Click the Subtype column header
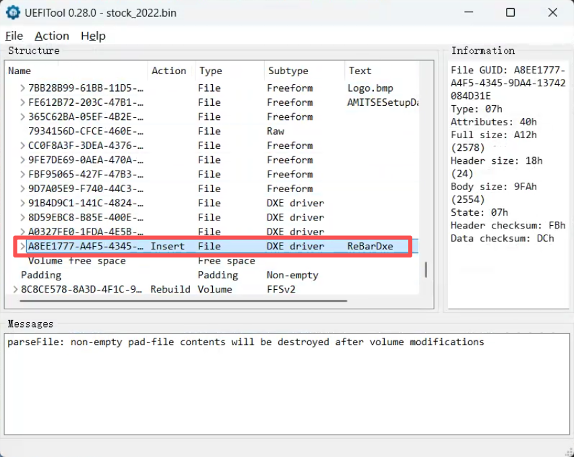The height and width of the screenshot is (457, 574). point(305,71)
